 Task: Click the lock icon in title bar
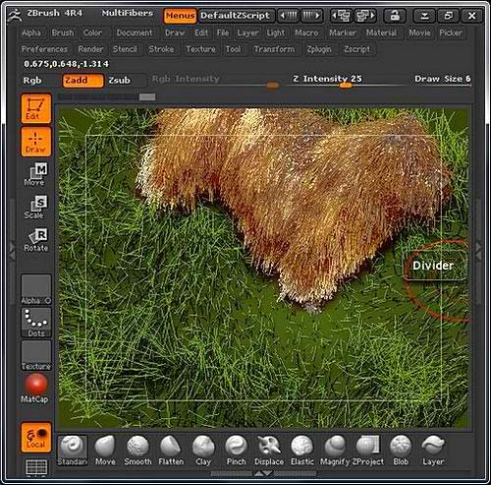click(x=395, y=16)
